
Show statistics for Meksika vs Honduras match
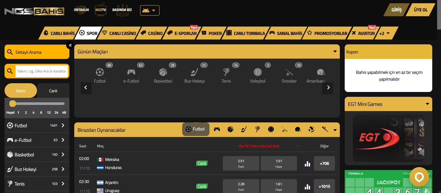307,164
